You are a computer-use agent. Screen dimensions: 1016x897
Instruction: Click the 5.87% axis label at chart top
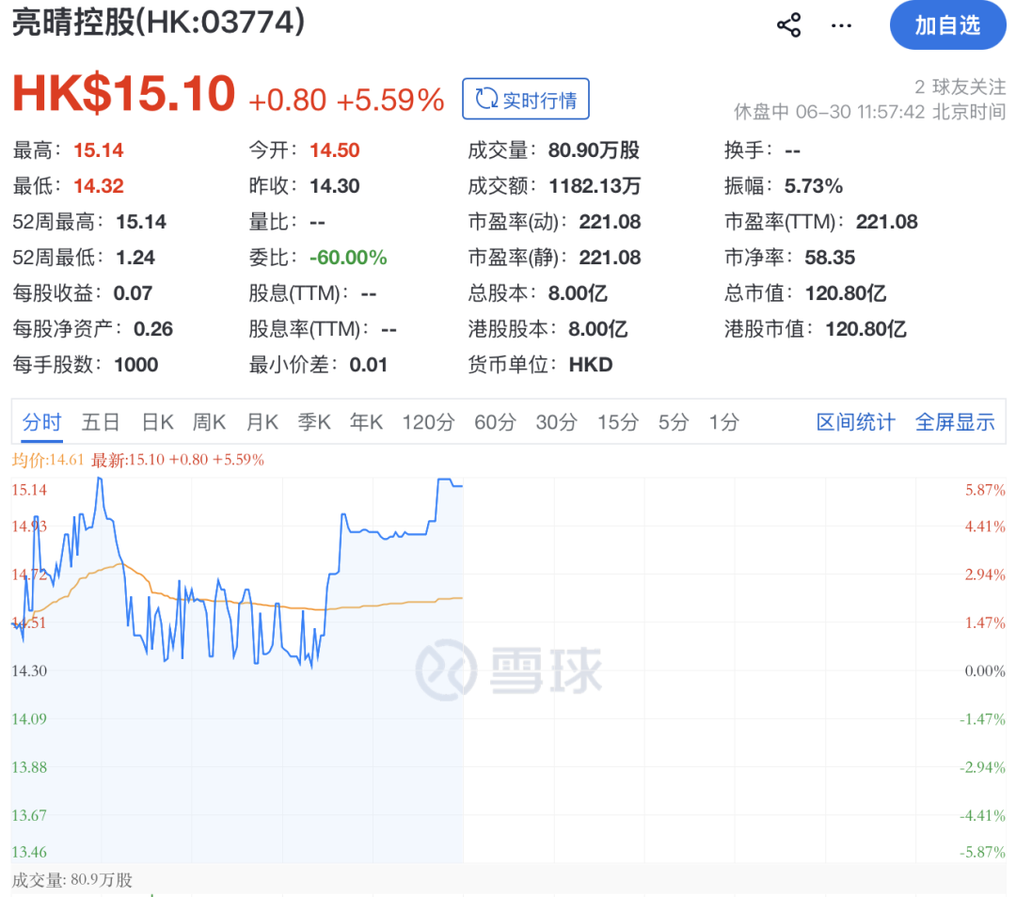(x=985, y=490)
